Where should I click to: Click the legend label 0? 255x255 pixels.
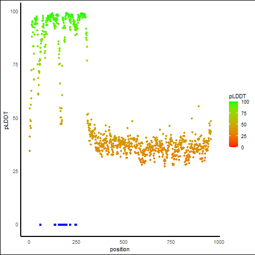point(243,148)
